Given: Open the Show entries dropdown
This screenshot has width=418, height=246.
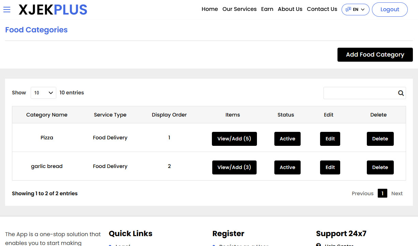Looking at the screenshot, I should coord(43,92).
